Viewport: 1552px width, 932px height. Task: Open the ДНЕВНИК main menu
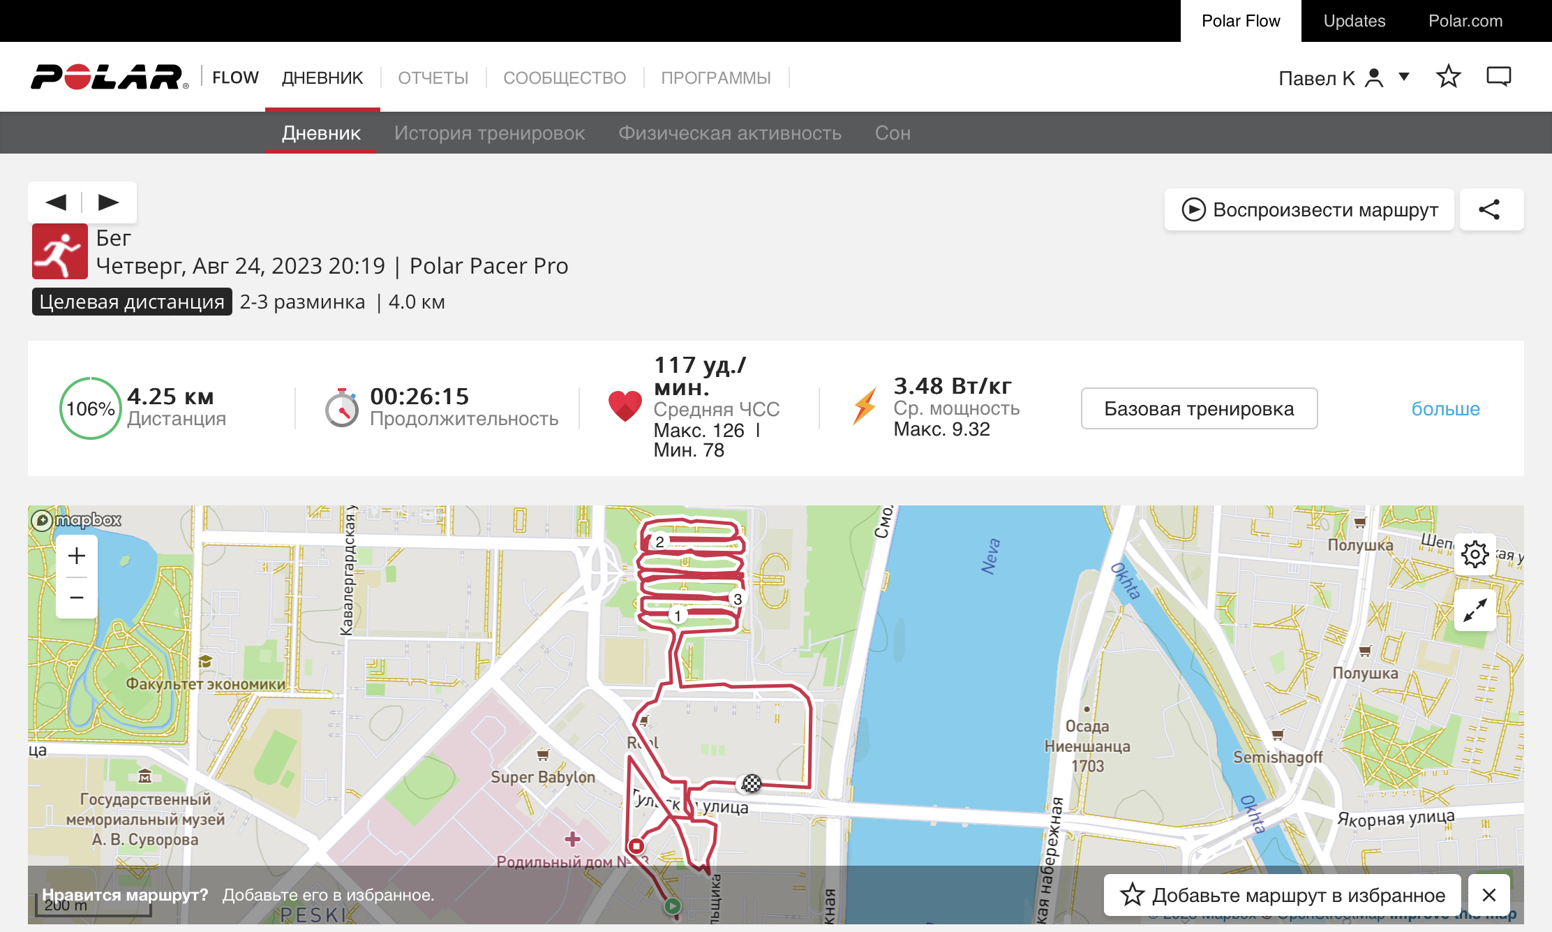(x=322, y=77)
